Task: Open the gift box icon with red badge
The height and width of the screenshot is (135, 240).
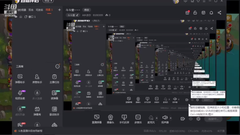Action: pos(187,13)
